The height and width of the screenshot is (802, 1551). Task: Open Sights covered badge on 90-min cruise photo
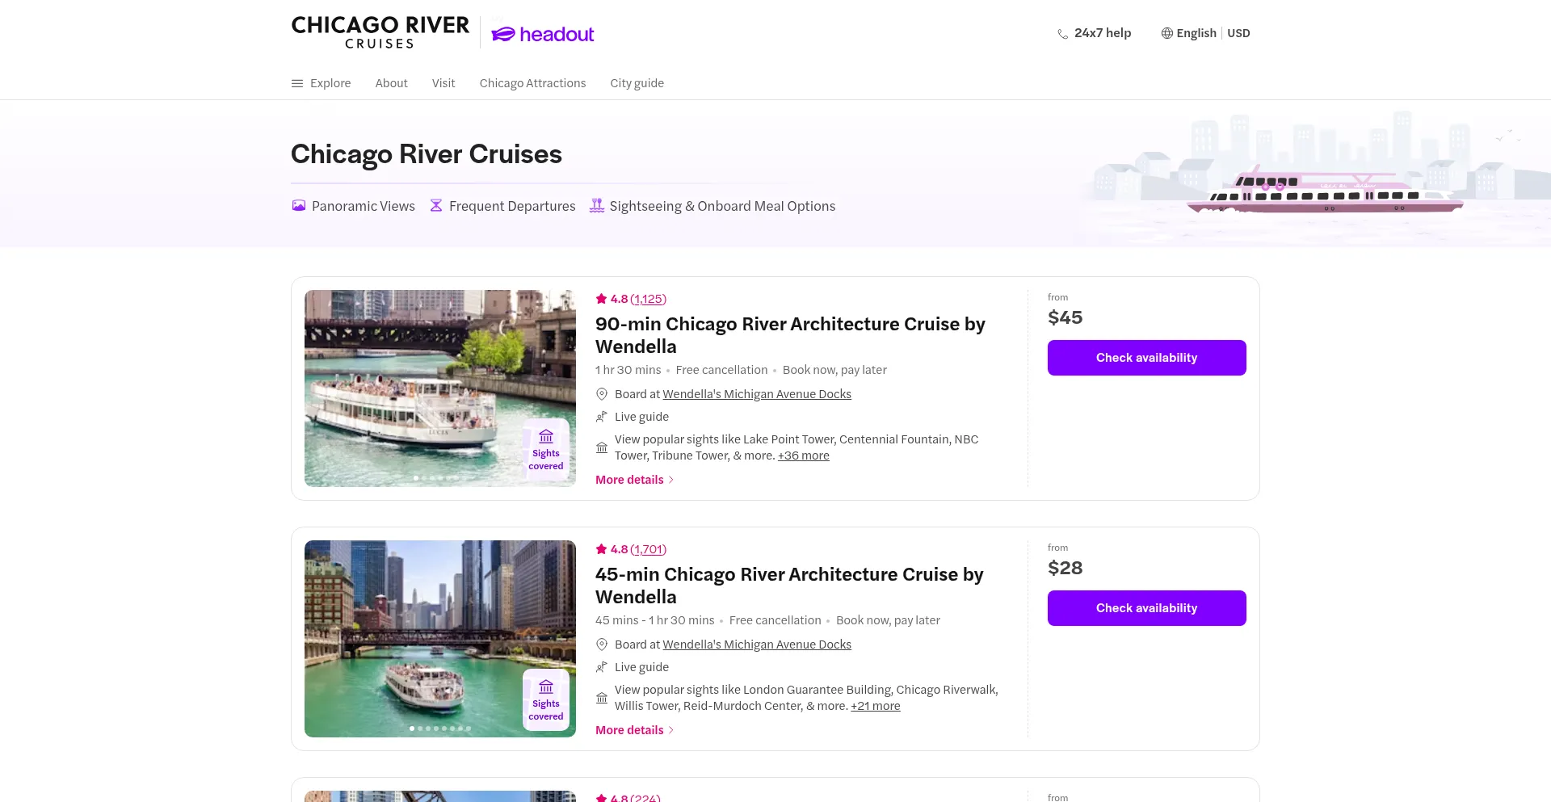(546, 450)
